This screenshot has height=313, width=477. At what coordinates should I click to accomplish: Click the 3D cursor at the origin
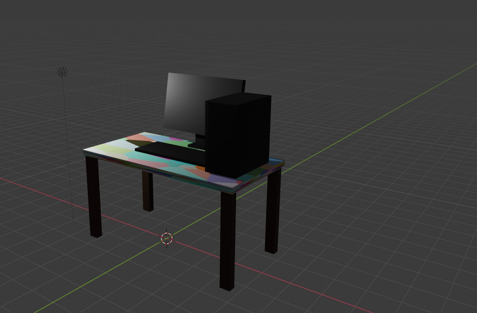click(167, 238)
